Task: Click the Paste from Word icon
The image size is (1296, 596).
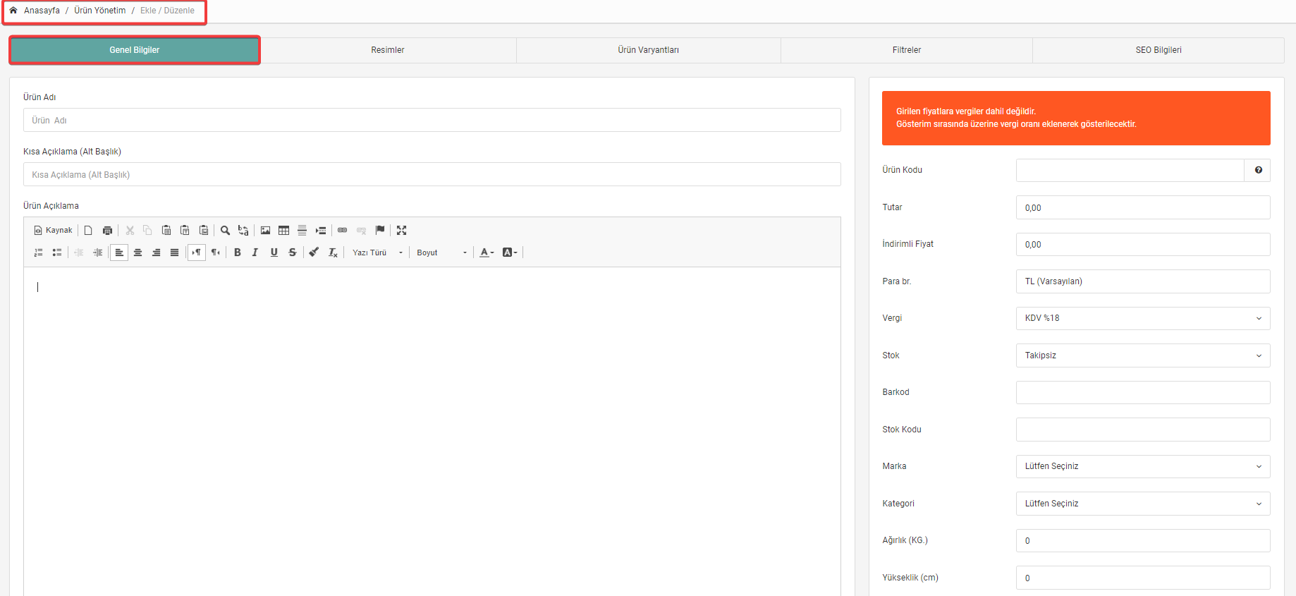Action: point(204,231)
